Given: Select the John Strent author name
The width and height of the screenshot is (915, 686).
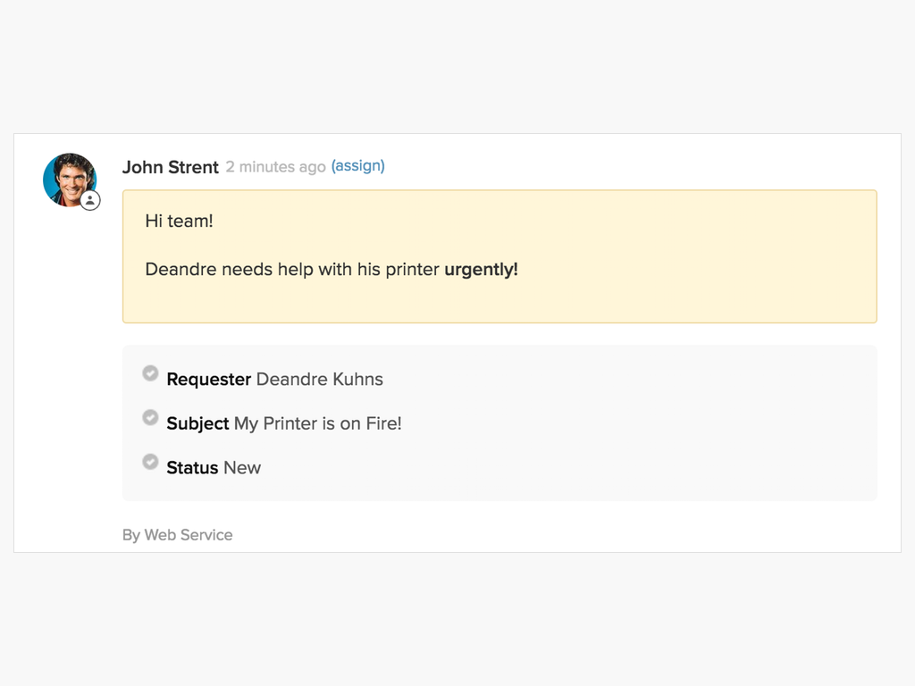Looking at the screenshot, I should coord(170,167).
